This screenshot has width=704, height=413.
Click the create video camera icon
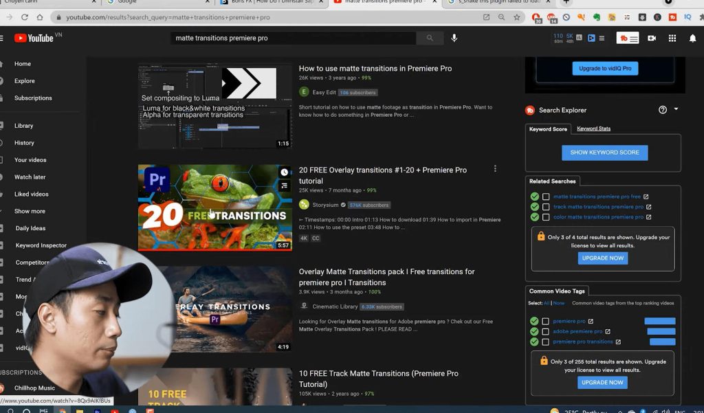(652, 38)
